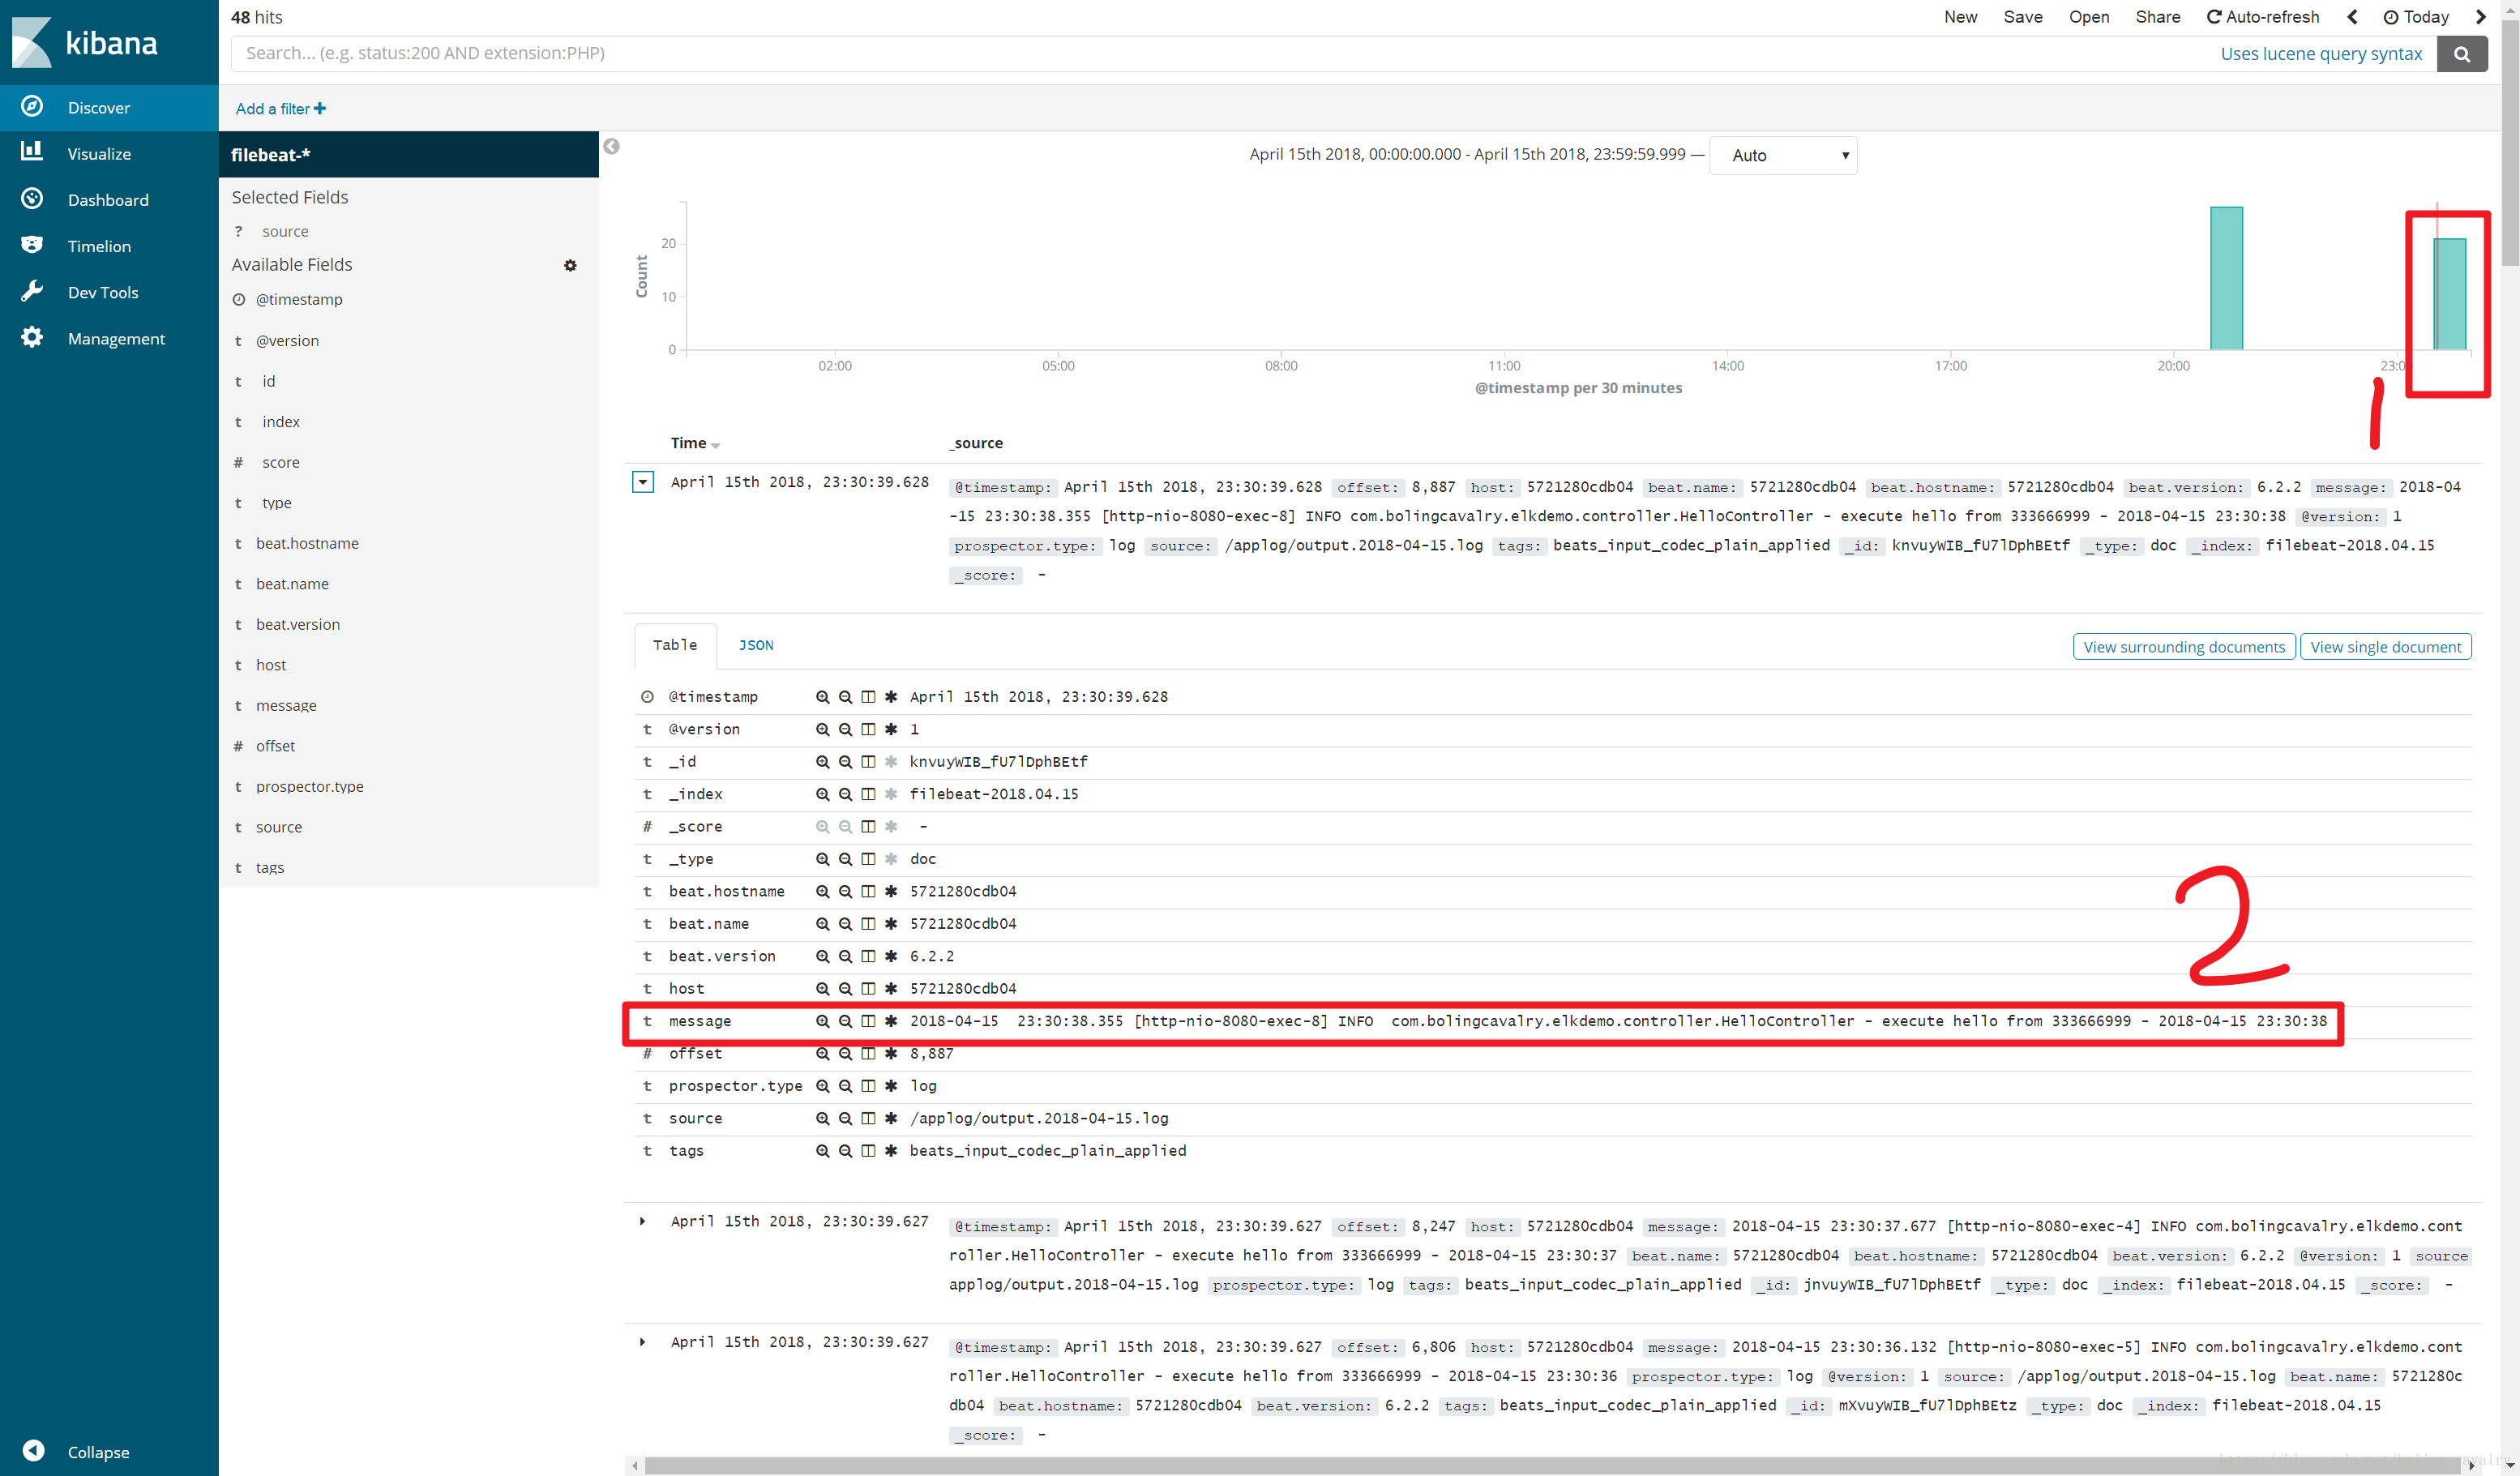
Task: Collapse the 23:30:39.628 document row
Action: pyautogui.click(x=643, y=482)
